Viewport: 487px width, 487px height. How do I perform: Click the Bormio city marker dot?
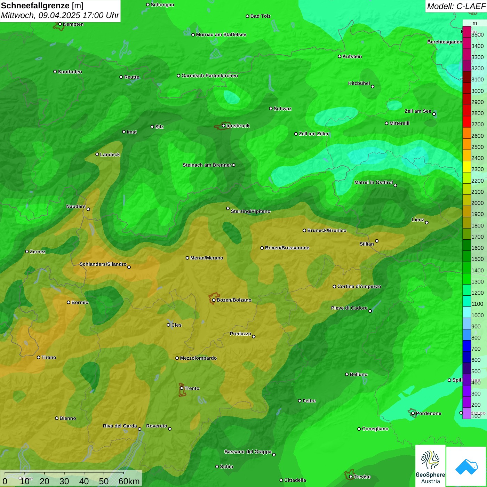[69, 302]
